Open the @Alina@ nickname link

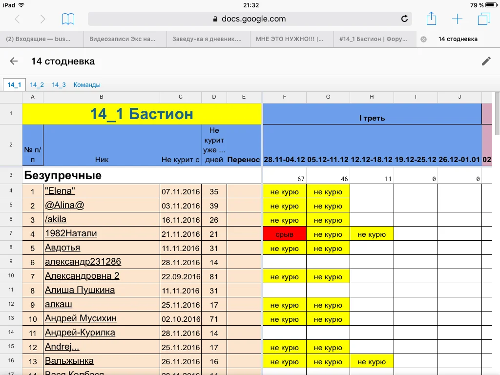click(64, 205)
